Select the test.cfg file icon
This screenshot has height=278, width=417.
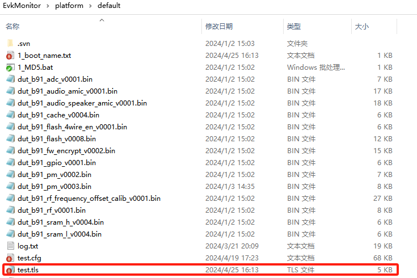[10, 258]
